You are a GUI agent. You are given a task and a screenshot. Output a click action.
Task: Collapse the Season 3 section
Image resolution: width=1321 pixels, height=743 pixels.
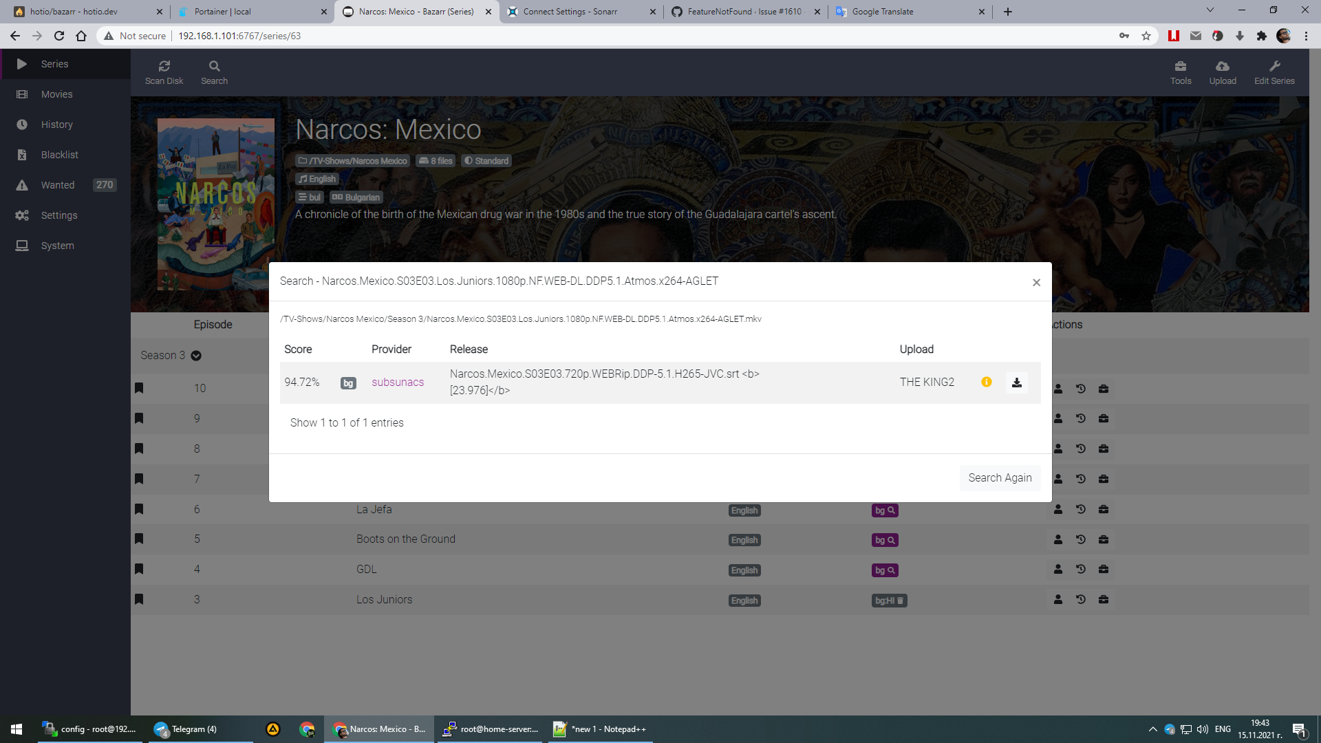click(196, 356)
